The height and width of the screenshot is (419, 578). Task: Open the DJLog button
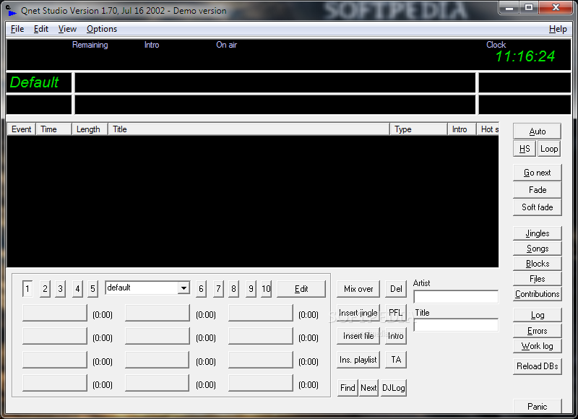click(x=394, y=388)
